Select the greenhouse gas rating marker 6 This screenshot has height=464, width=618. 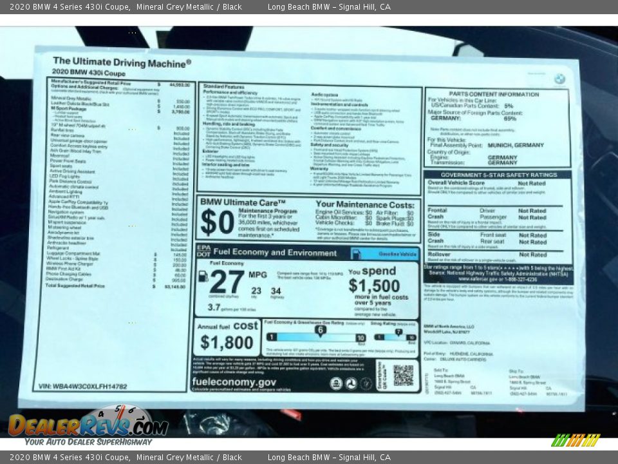point(321,331)
